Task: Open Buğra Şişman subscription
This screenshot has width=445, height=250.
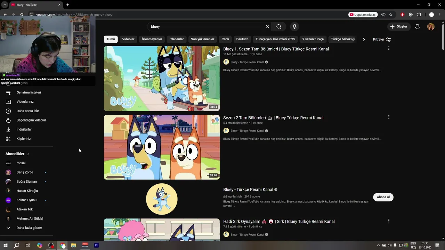Action: tap(27, 182)
